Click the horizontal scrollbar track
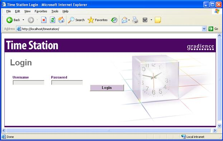The width and height of the screenshot is (223, 141). click(109, 130)
